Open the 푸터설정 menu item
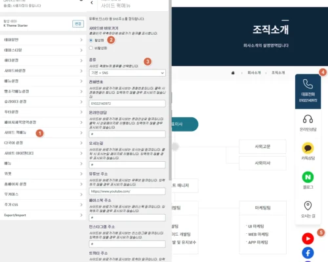Screen dimensions: 328x262 point(43,112)
